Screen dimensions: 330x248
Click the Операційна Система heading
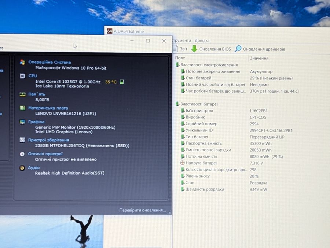tap(49, 62)
